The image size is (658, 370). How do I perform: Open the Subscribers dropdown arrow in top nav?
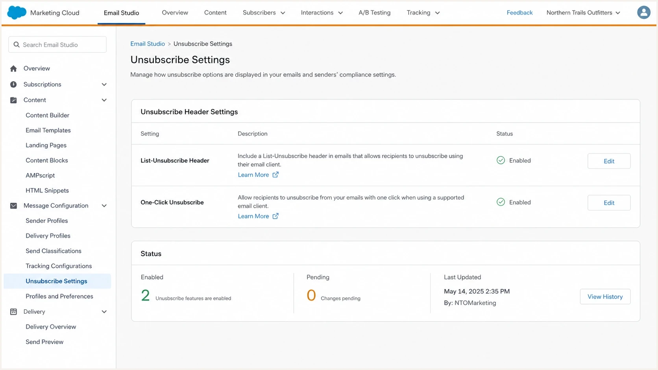(x=283, y=13)
